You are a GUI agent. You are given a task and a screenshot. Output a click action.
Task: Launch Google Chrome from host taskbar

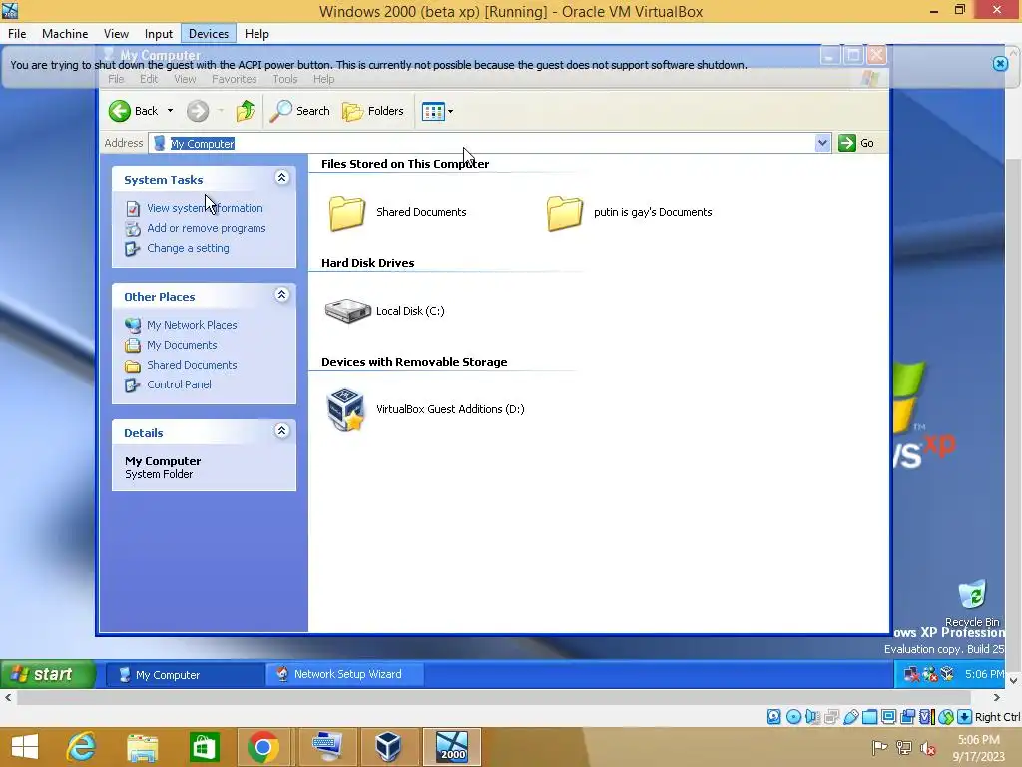tap(263, 747)
